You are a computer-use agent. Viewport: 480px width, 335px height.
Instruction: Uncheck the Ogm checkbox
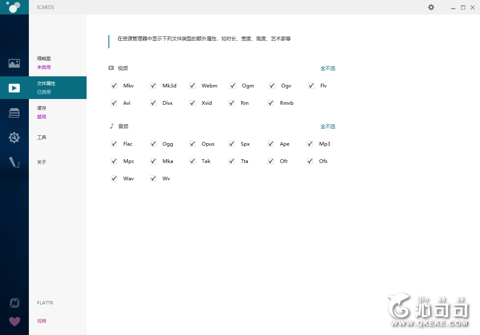coord(233,86)
